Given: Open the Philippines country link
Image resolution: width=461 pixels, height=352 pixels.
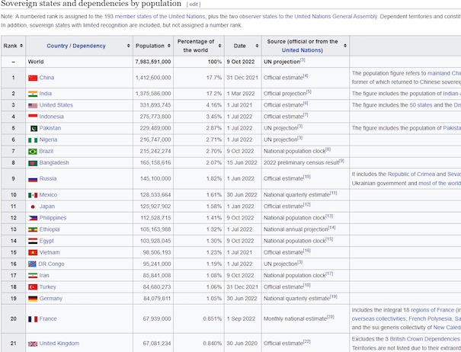Looking at the screenshot, I should [53, 218].
